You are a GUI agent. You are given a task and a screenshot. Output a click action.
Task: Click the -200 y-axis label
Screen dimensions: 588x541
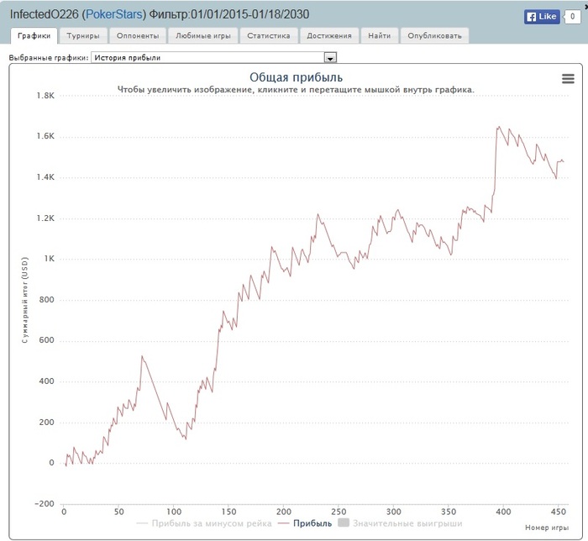click(45, 503)
